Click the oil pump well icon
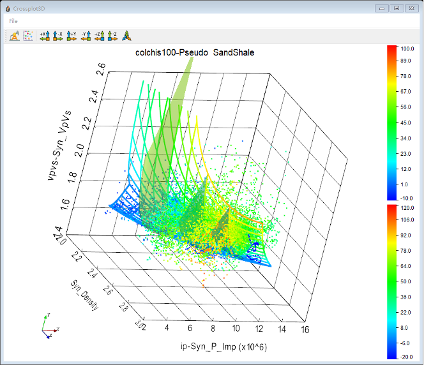Viewport: 424px width, 365px height. tap(14, 36)
